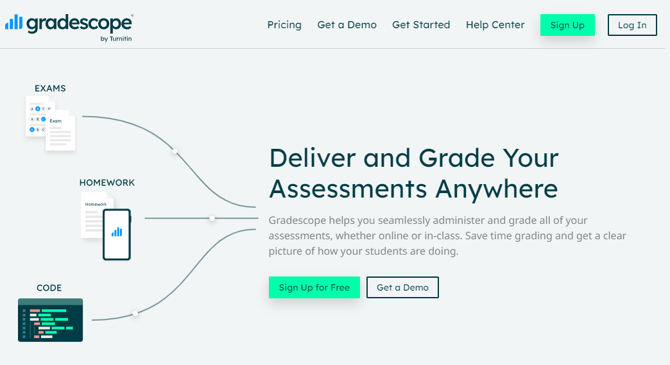
Task: Click the HOMEWORK label
Action: point(107,183)
